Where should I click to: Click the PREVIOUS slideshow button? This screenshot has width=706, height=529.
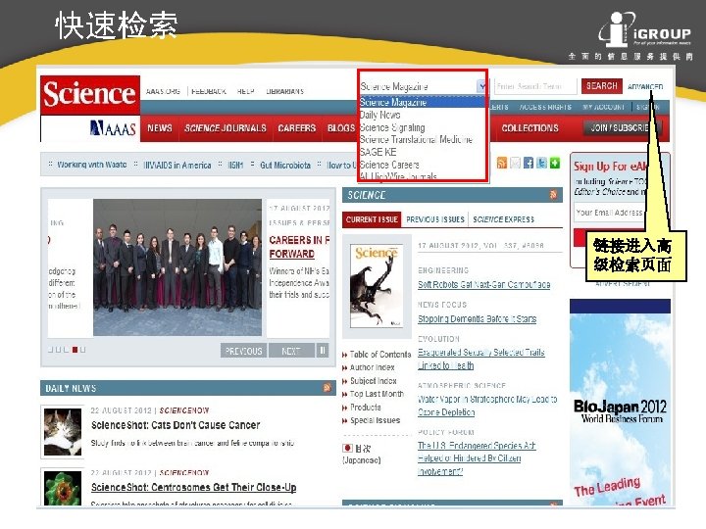pyautogui.click(x=243, y=351)
